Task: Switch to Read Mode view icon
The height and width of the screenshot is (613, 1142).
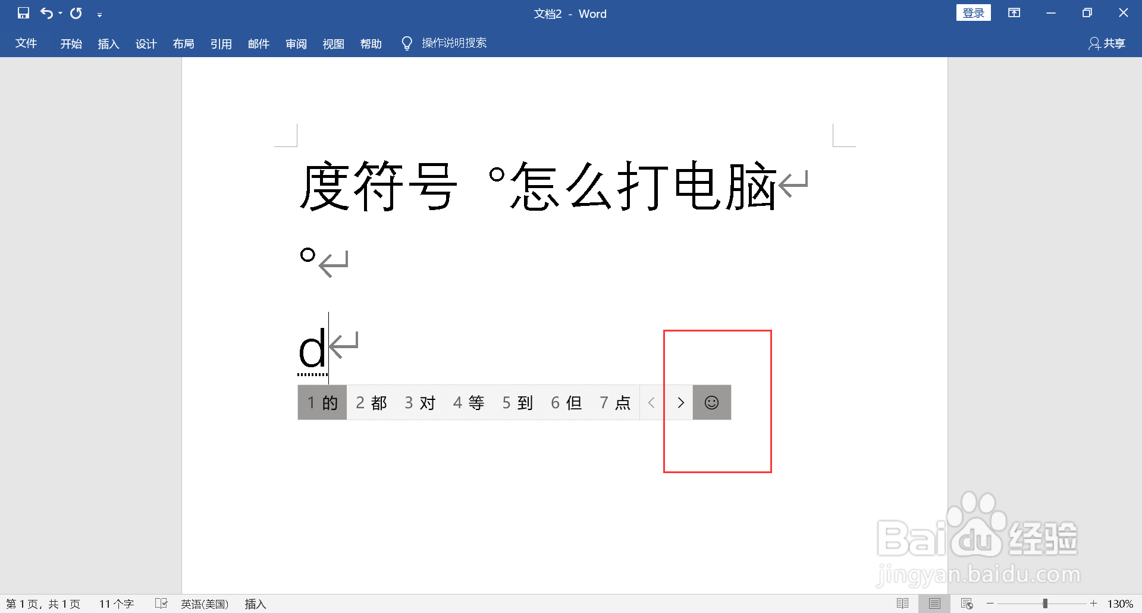Action: pyautogui.click(x=902, y=603)
